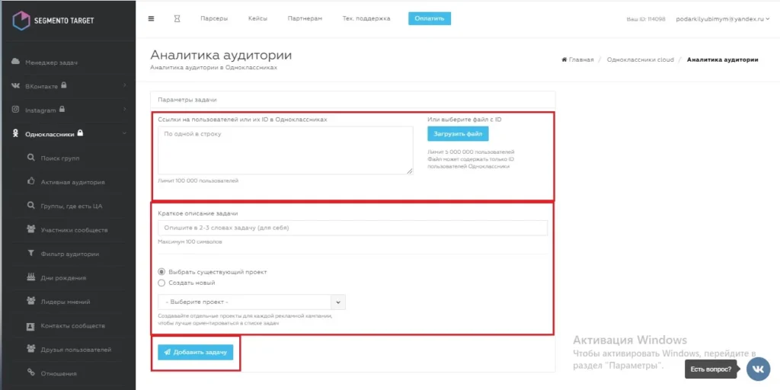Click the funnel icon beside Фильтр аудитории
The width and height of the screenshot is (780, 390).
tap(30, 254)
